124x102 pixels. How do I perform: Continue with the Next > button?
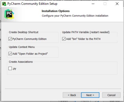90,95
